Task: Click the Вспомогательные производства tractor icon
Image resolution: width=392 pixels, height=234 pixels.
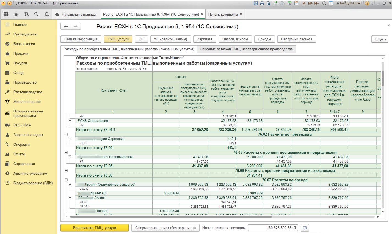Action: pyautogui.click(x=7, y=113)
